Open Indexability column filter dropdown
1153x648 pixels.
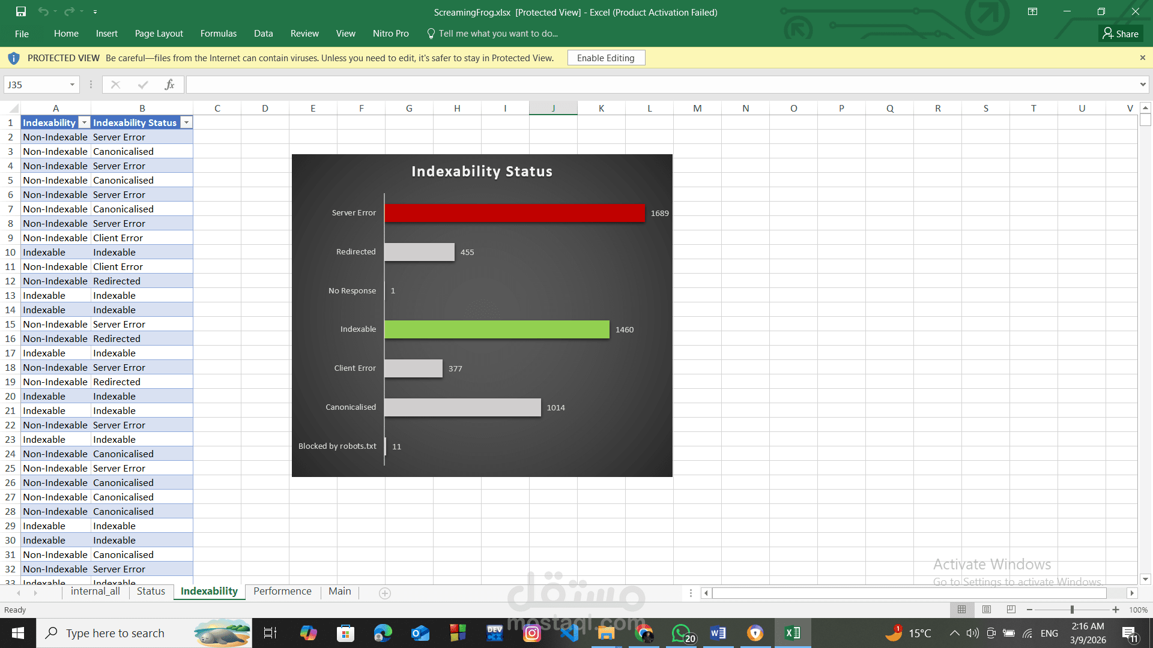click(x=85, y=122)
